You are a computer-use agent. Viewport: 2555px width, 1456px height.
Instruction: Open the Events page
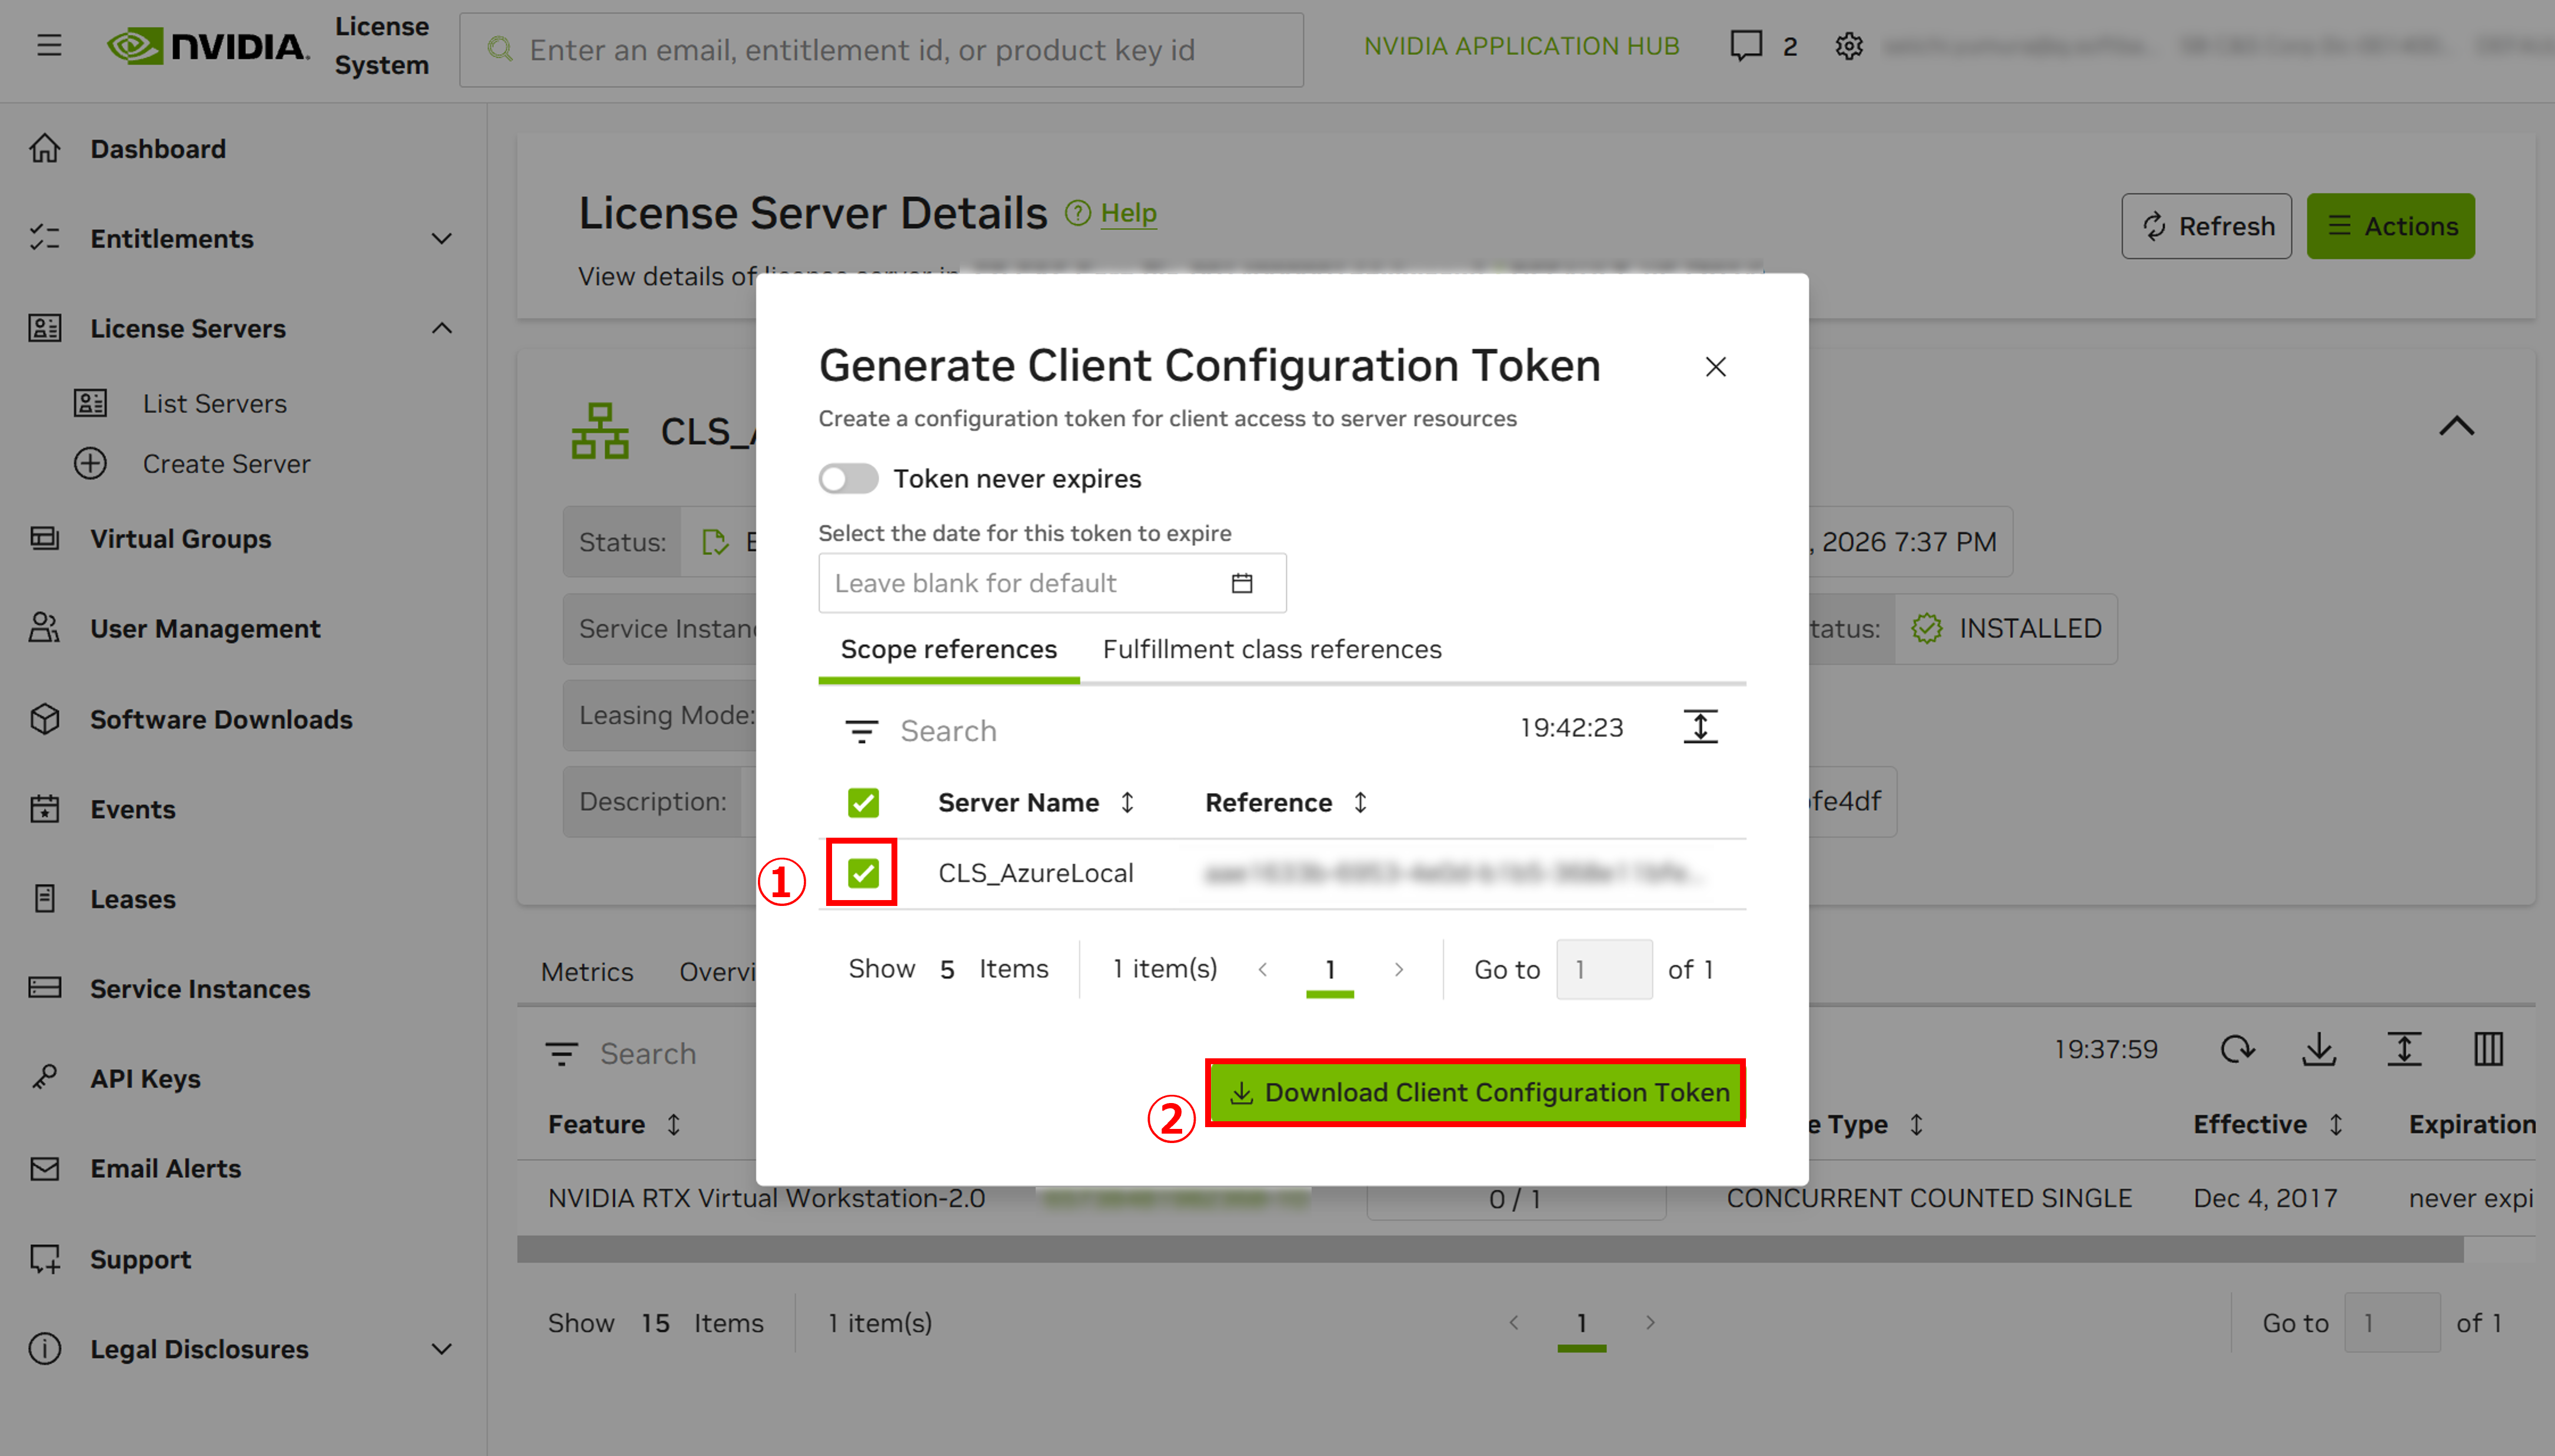pos(133,809)
